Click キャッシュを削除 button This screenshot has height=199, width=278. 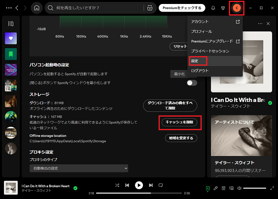[179, 122]
